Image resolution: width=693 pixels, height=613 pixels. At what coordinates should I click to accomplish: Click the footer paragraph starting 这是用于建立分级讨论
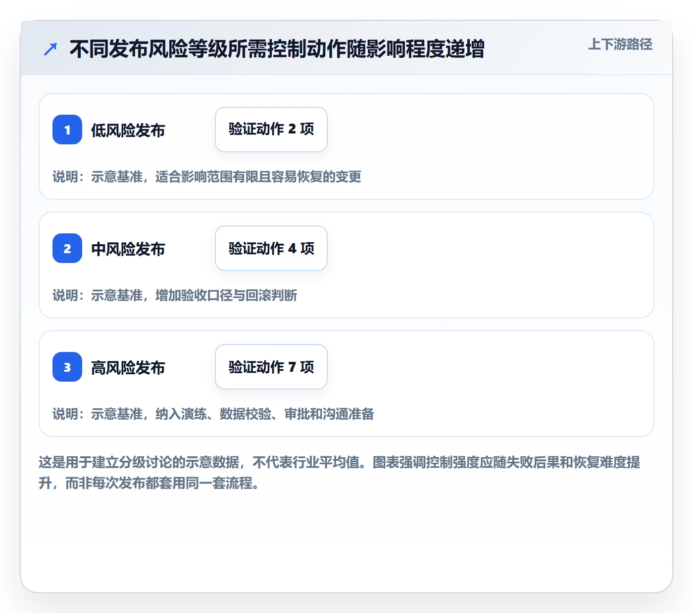340,473
